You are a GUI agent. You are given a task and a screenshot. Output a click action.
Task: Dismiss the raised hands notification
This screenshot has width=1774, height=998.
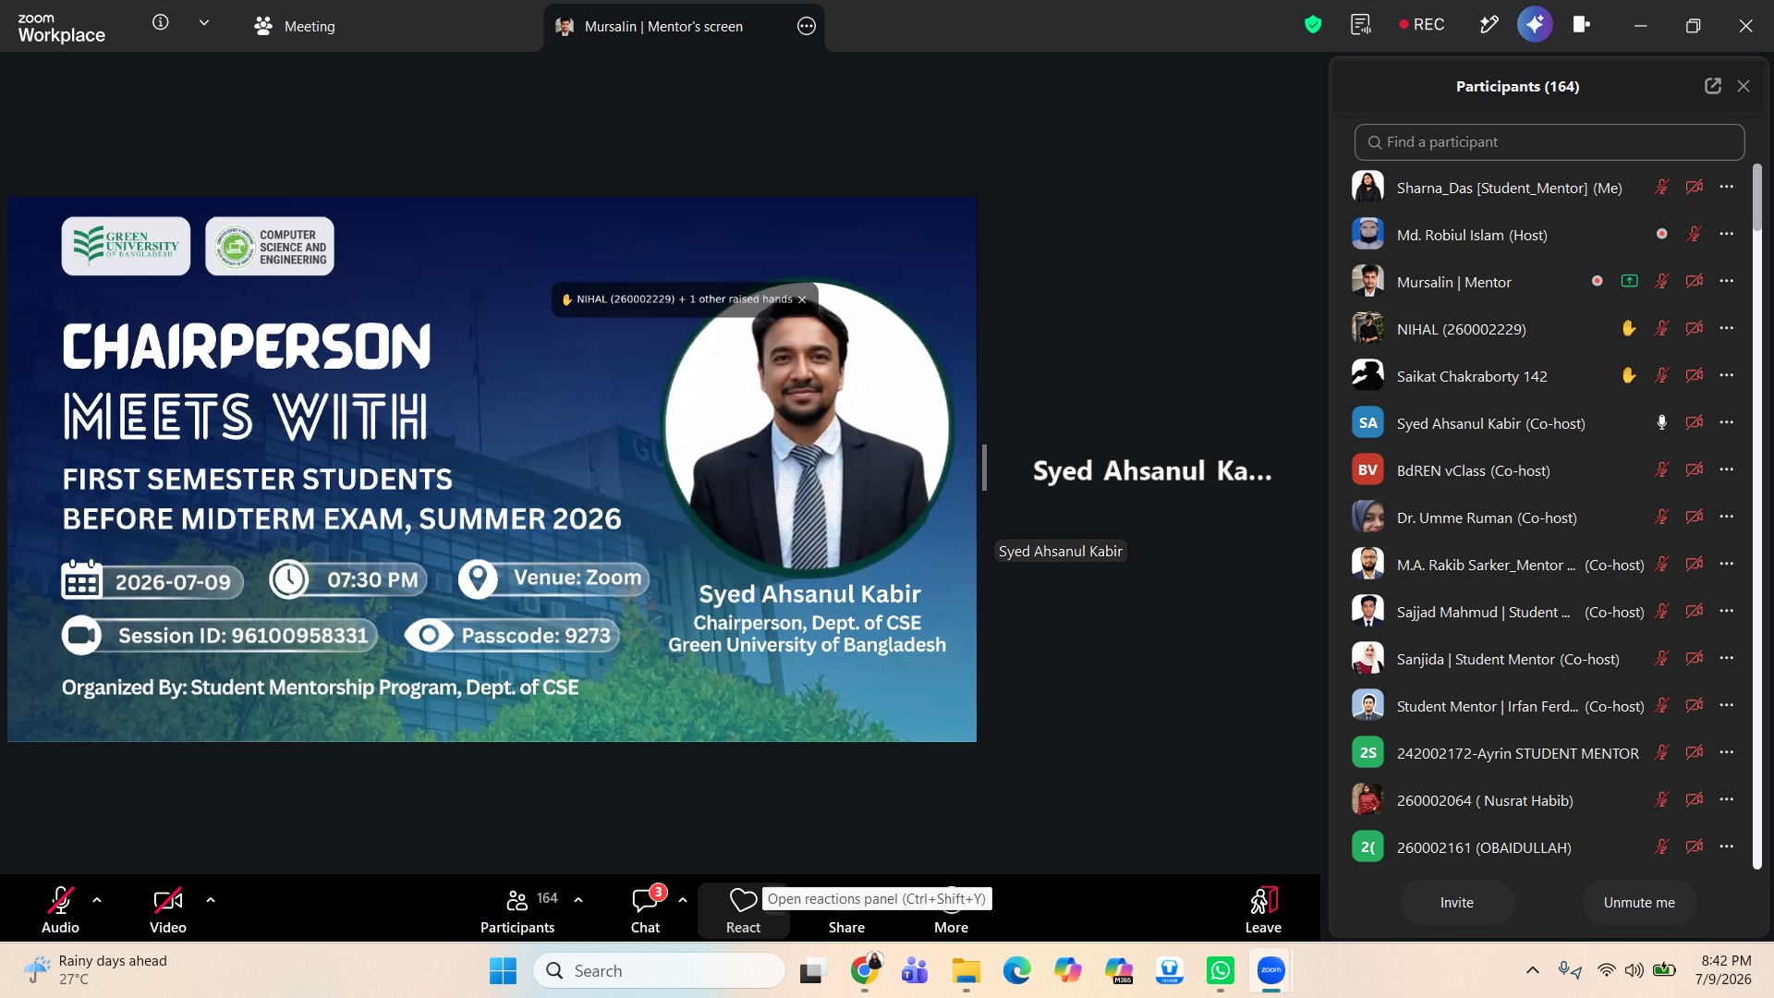(x=802, y=299)
